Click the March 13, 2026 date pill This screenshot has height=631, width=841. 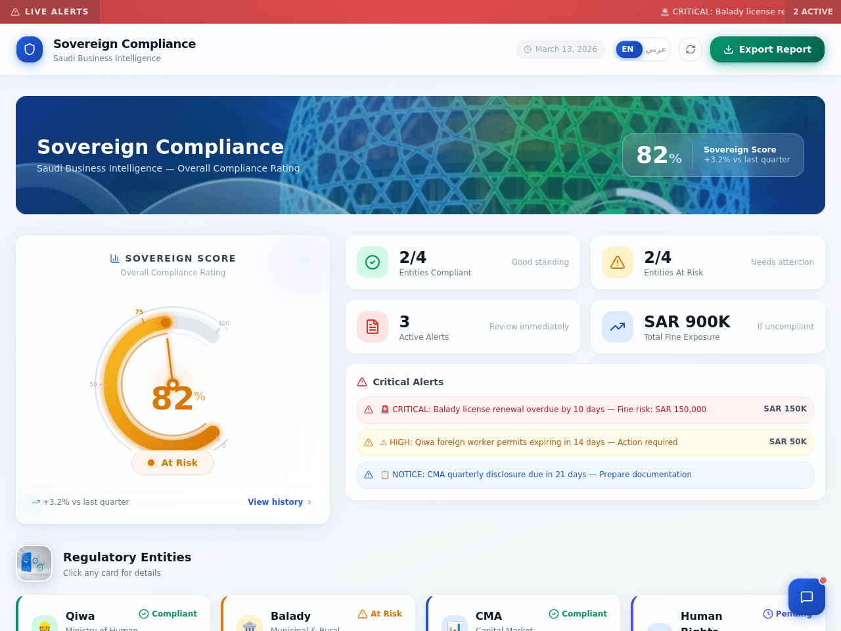point(560,49)
